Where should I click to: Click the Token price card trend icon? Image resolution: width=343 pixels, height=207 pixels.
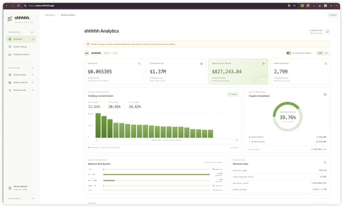[x=139, y=64]
